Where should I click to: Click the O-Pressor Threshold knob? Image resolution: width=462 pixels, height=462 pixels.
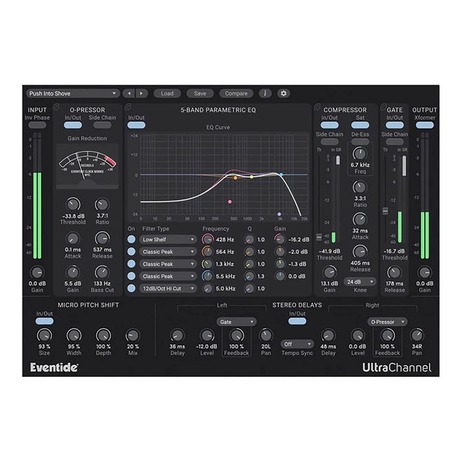point(73,205)
